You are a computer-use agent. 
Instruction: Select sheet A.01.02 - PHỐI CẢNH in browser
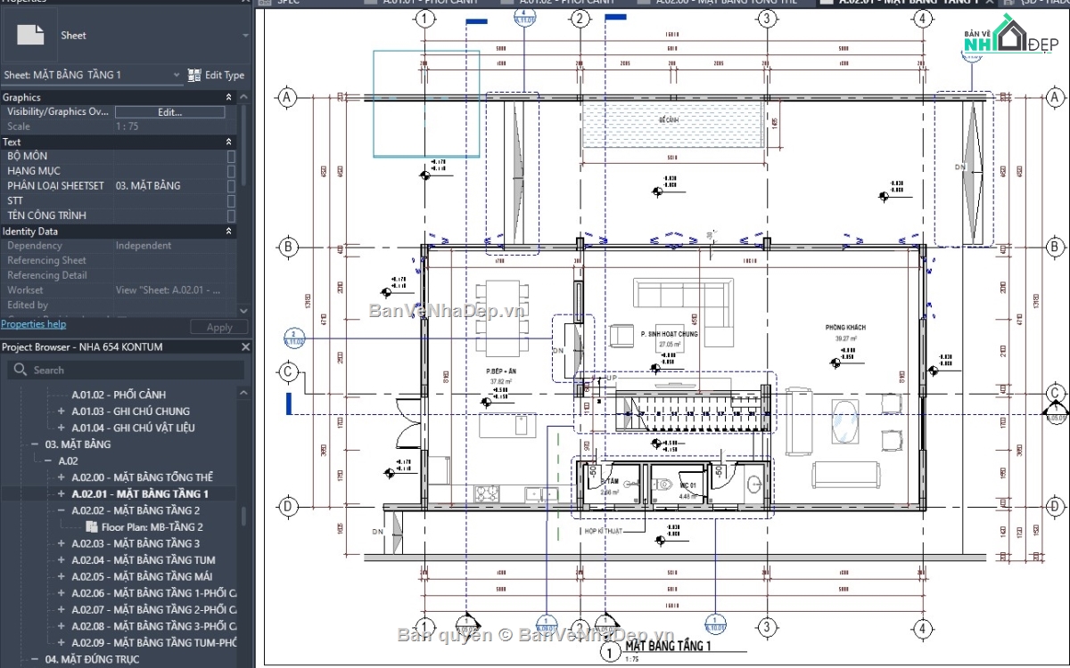coord(119,395)
